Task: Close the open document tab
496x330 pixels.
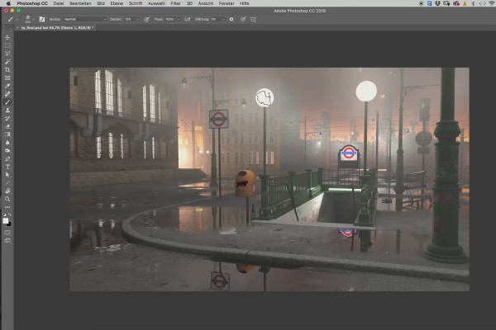Action: (17, 28)
